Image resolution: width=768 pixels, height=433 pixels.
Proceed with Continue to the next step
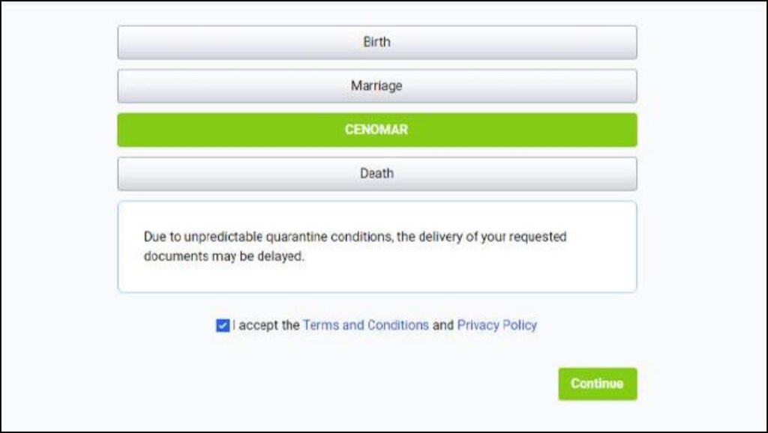point(598,384)
